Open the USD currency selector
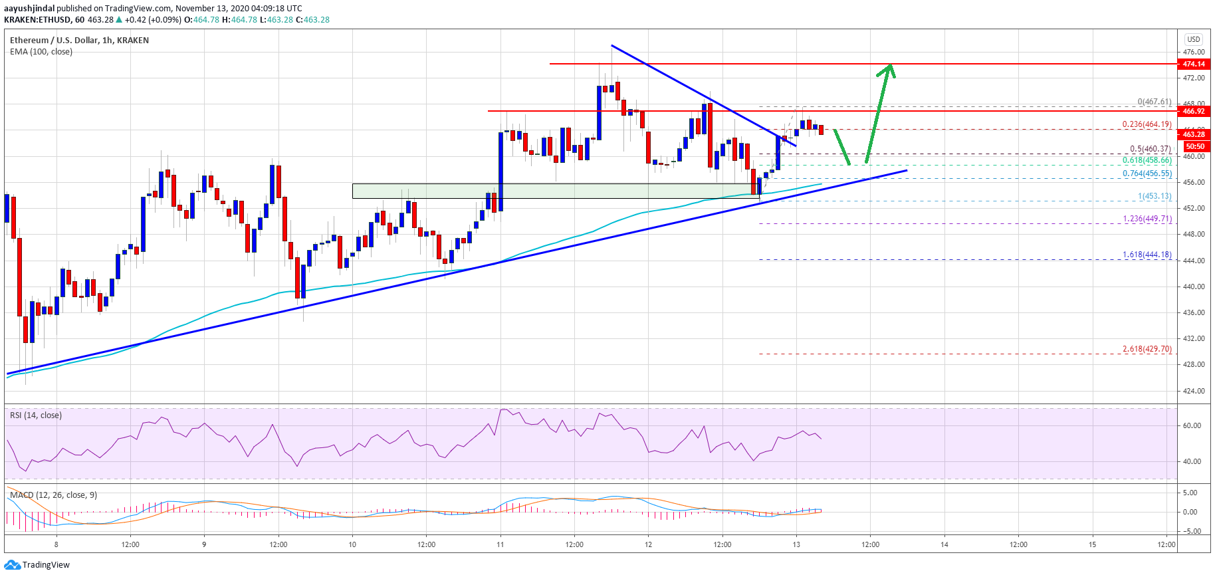 [1194, 39]
